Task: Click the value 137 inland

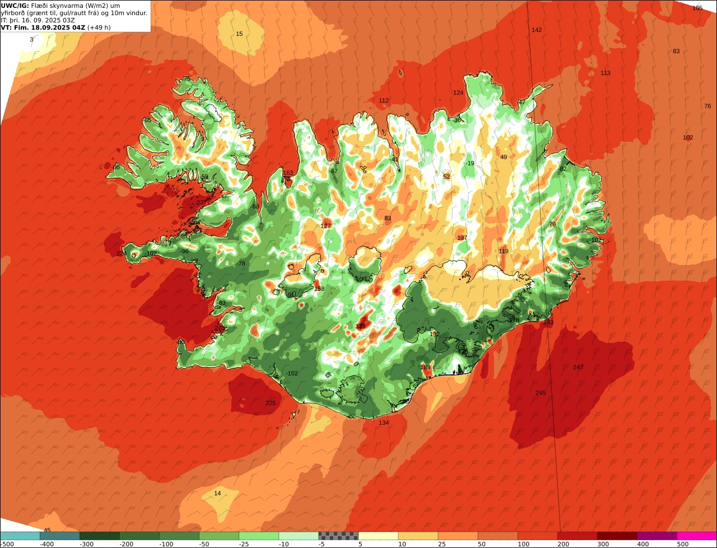Action: pos(462,238)
